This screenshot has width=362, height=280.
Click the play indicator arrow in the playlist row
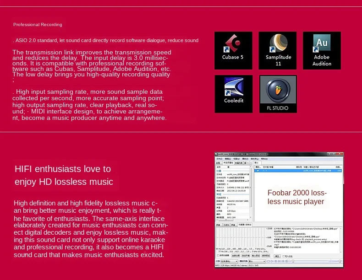pyautogui.click(x=258, y=171)
